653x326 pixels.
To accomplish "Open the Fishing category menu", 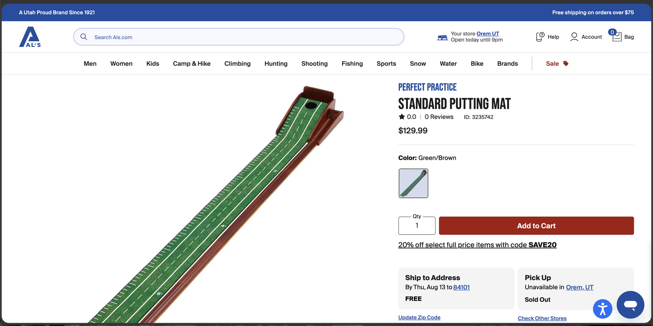I will point(352,63).
